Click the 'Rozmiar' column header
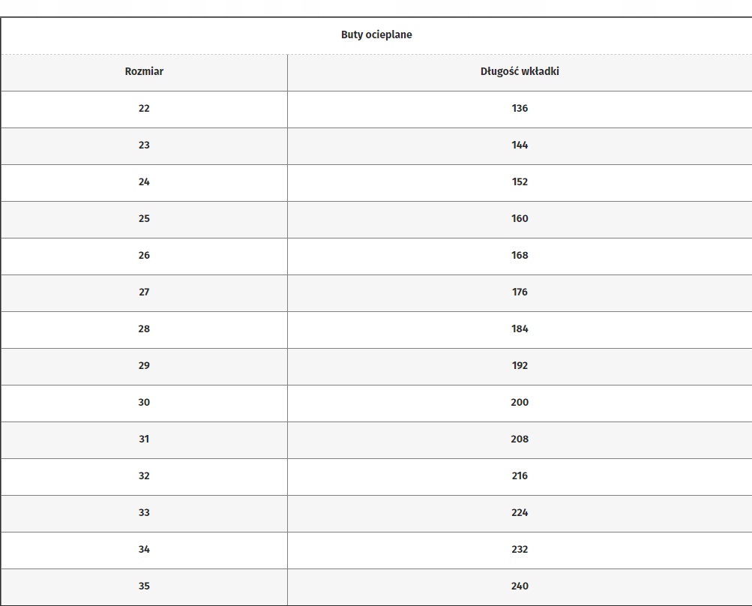The width and height of the screenshot is (752, 606). (144, 72)
